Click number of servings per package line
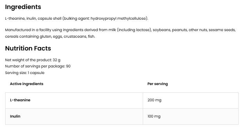The height and width of the screenshot is (130, 241). [x=38, y=66]
